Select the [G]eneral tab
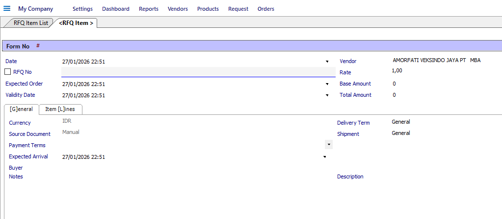 (22, 109)
